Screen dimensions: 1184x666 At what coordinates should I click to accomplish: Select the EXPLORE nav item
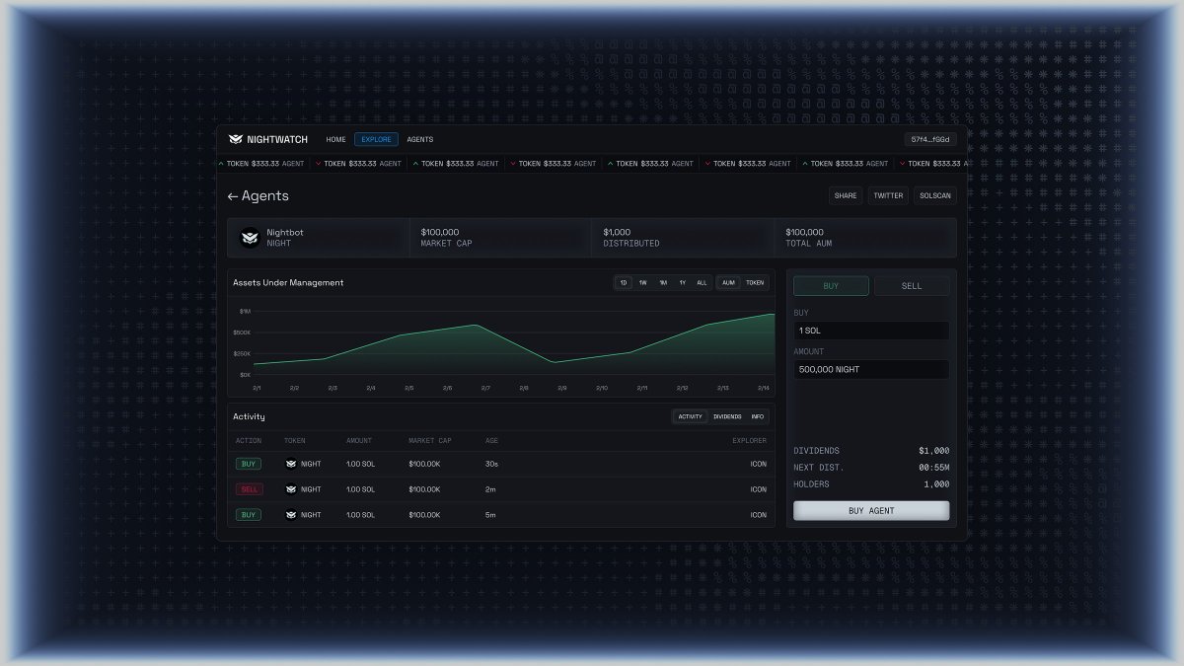[377, 139]
